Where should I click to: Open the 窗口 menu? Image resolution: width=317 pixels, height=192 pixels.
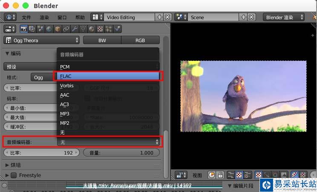[62, 17]
